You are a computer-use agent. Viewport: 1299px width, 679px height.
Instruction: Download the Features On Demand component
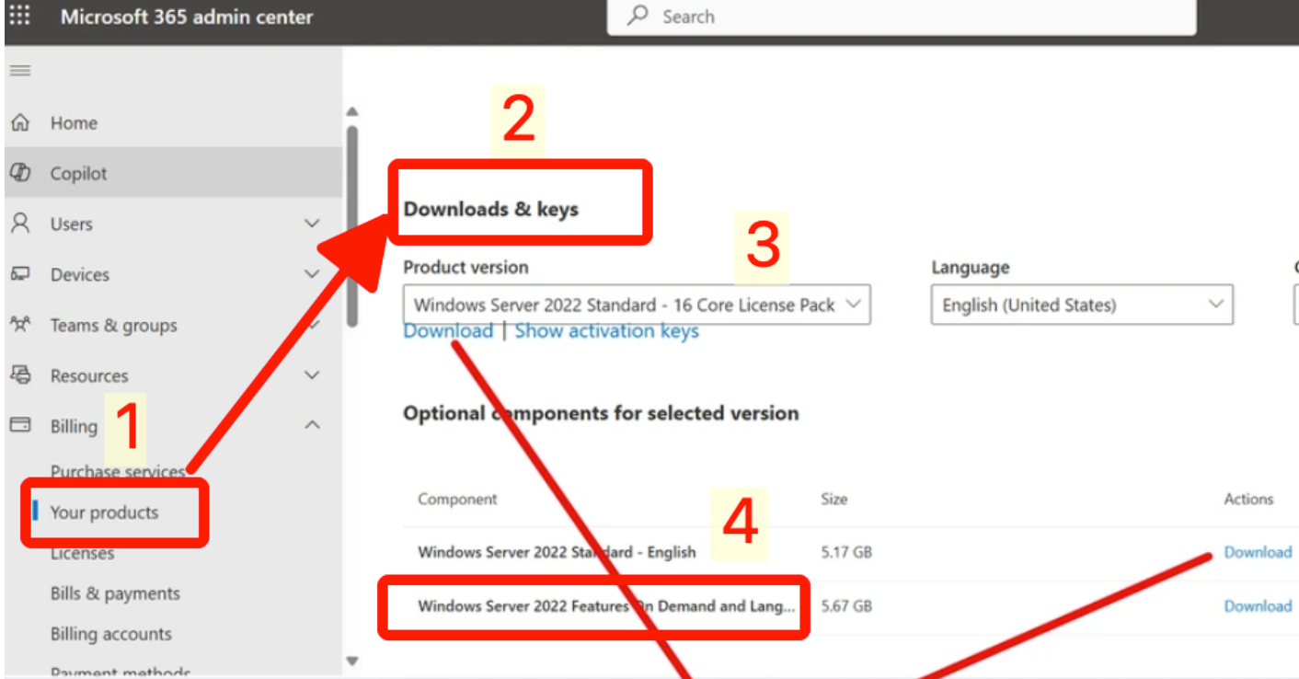pyautogui.click(x=1258, y=605)
